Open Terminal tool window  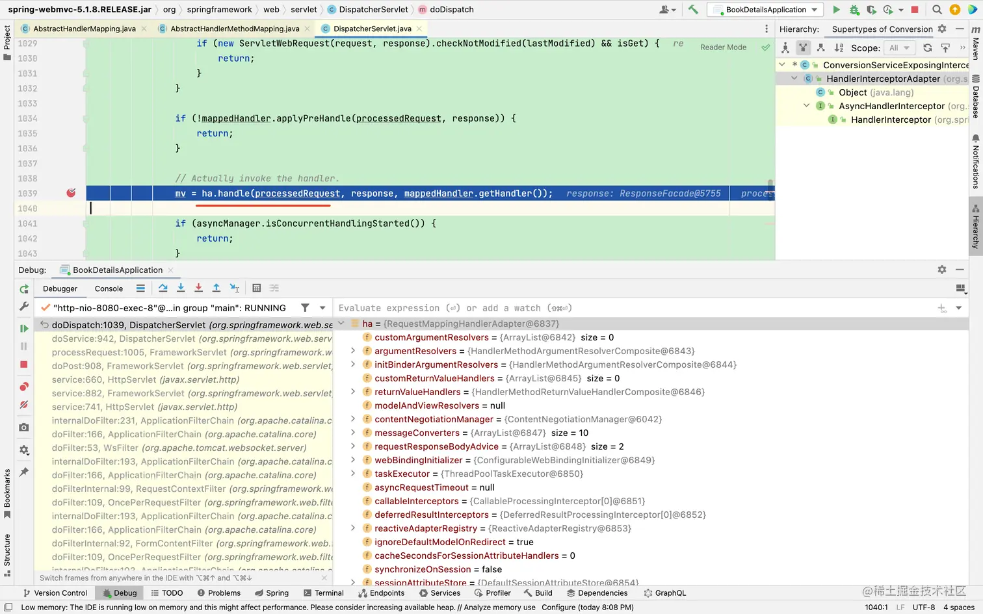pyautogui.click(x=323, y=593)
